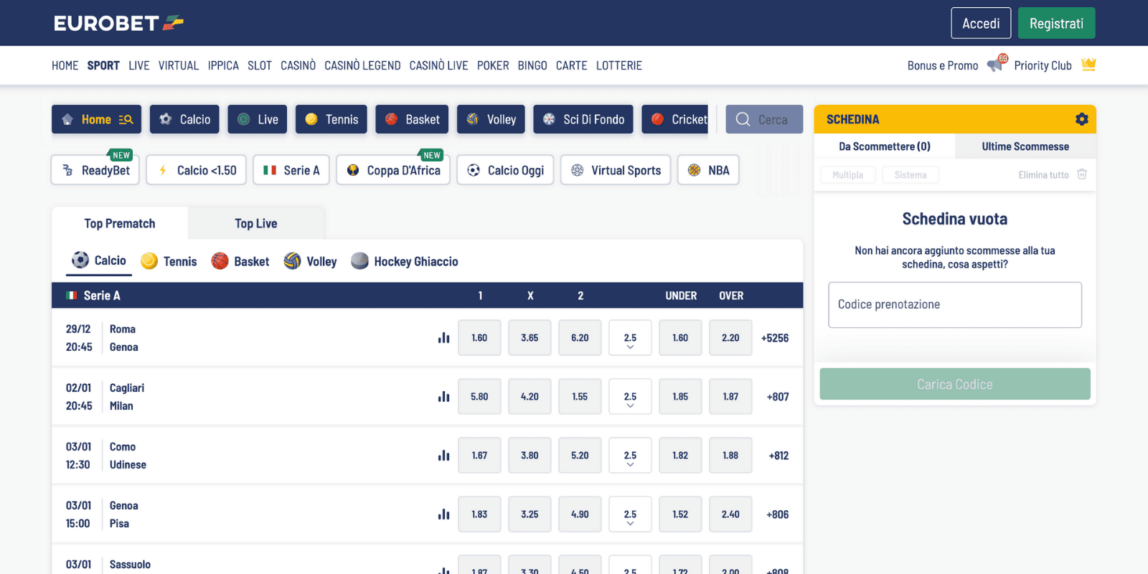Switch to the Top Prematch tab
Viewport: 1148px width, 574px height.
pyautogui.click(x=120, y=223)
